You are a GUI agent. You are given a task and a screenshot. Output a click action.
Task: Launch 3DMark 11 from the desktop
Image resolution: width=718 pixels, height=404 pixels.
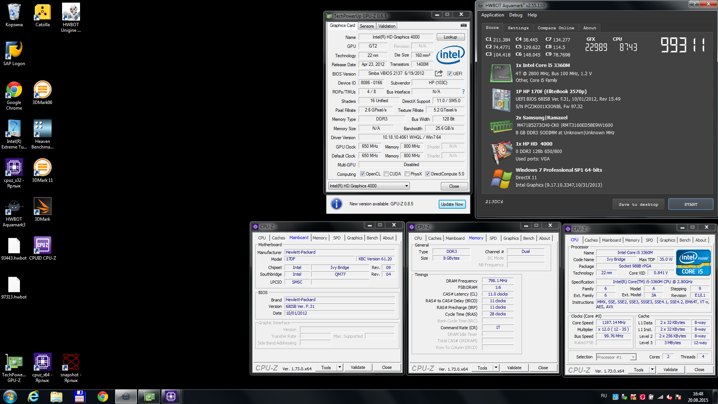point(42,171)
